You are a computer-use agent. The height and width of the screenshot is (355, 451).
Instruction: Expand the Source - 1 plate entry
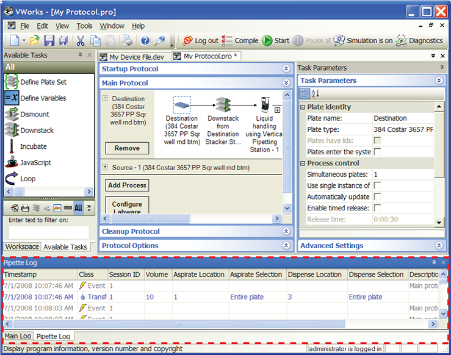pyautogui.click(x=106, y=167)
